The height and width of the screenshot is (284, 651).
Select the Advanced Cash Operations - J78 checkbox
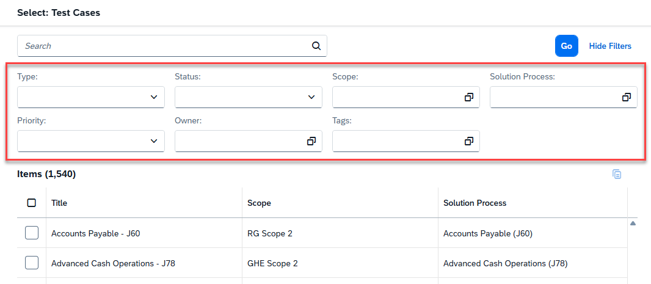click(32, 263)
